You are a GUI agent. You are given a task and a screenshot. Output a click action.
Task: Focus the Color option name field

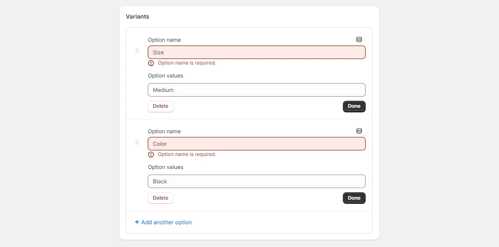click(x=256, y=143)
